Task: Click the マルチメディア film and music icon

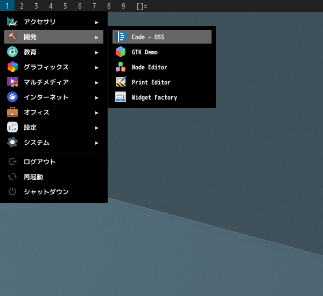Action: pyautogui.click(x=12, y=82)
